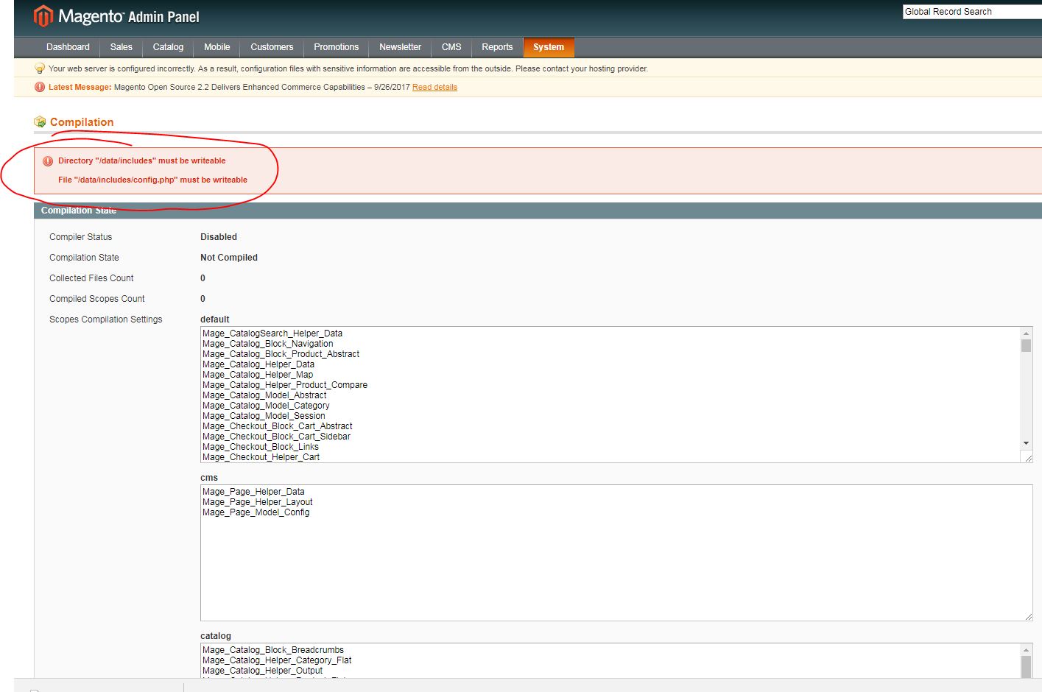
Task: Click the Collected Files Count label
Action: coord(91,278)
